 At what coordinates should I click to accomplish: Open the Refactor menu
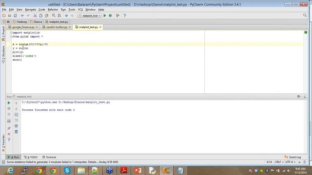tap(53, 10)
